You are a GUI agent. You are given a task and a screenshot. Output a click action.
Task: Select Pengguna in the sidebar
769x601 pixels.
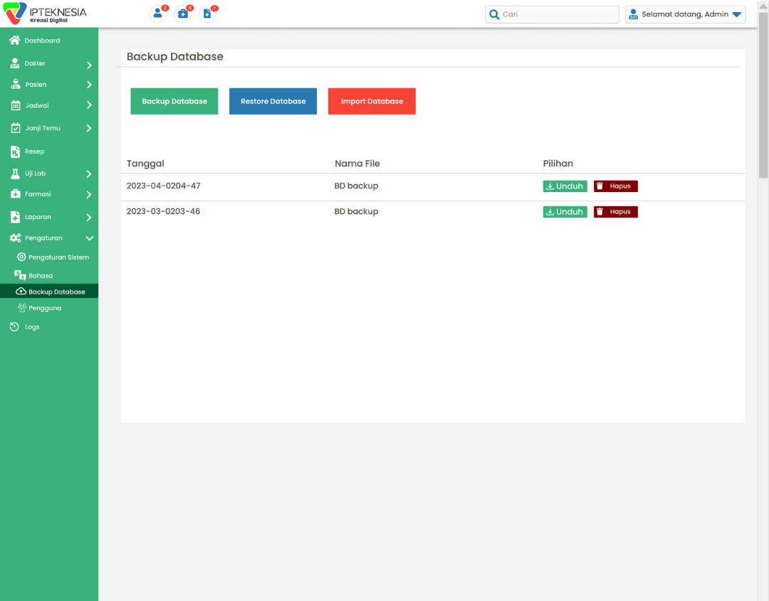click(x=44, y=308)
